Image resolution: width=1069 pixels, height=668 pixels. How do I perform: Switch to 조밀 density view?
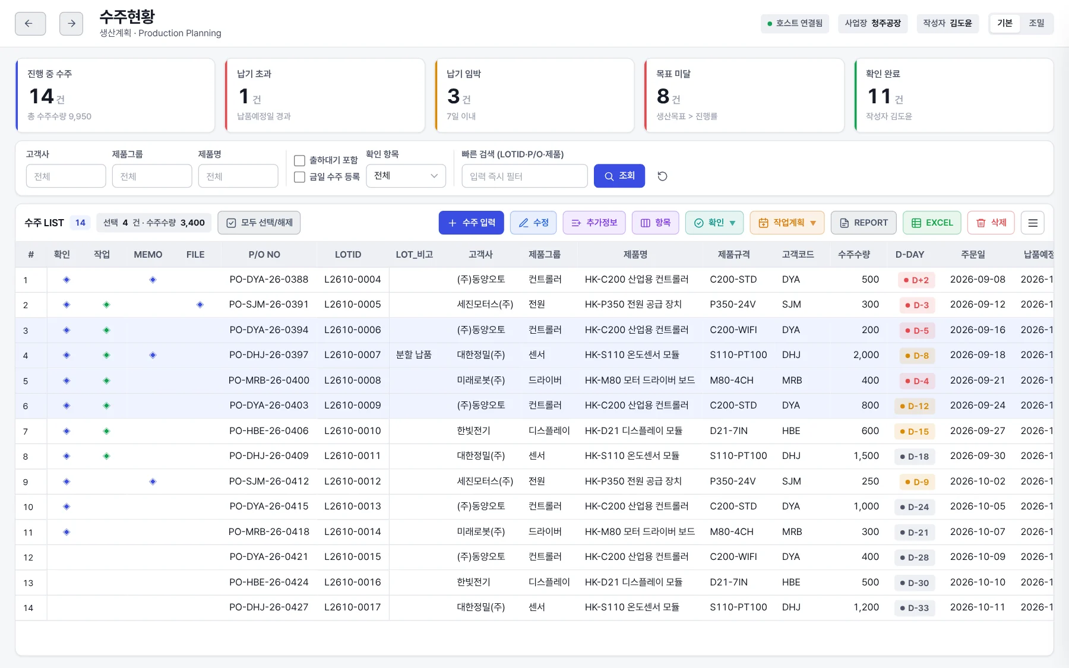[1036, 23]
